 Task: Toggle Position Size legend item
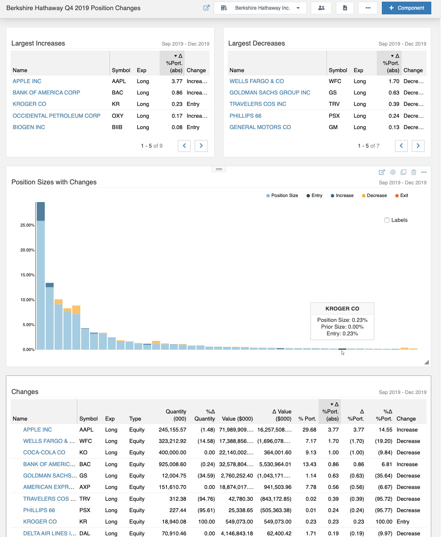click(282, 196)
